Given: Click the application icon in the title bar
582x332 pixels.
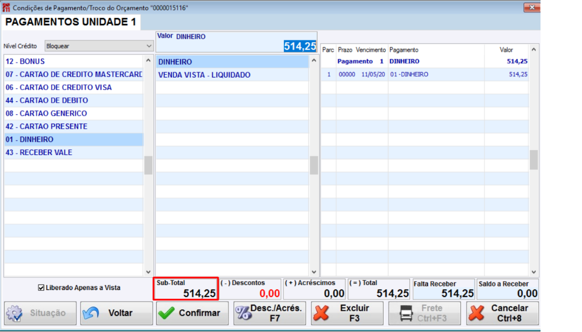Looking at the screenshot, I should 6,8.
